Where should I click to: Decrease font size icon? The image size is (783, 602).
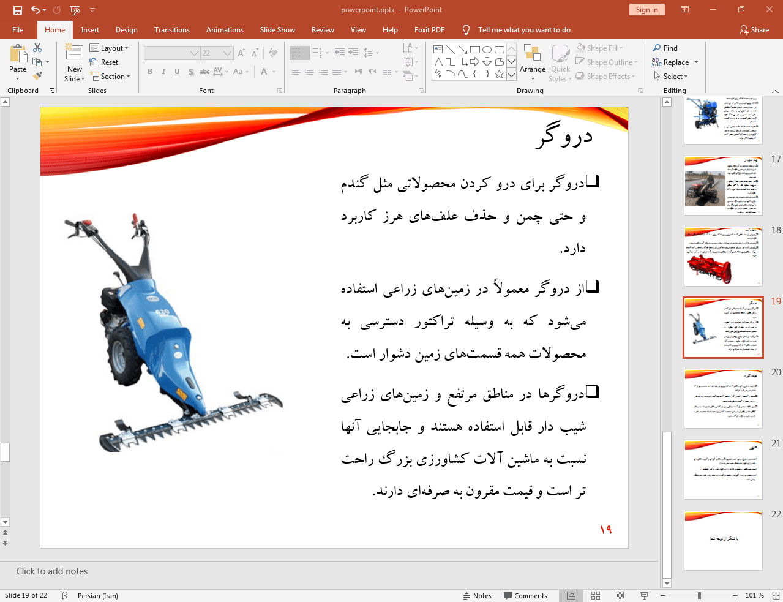click(255, 53)
